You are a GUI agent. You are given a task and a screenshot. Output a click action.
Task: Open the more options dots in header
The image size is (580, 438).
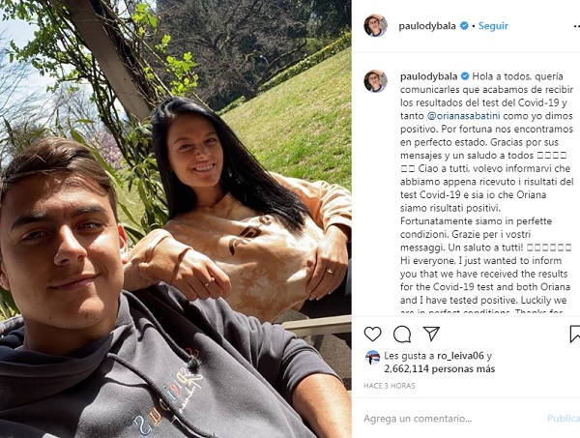(577, 26)
